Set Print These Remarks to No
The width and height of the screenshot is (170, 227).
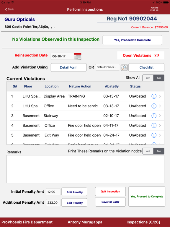pos(159,151)
